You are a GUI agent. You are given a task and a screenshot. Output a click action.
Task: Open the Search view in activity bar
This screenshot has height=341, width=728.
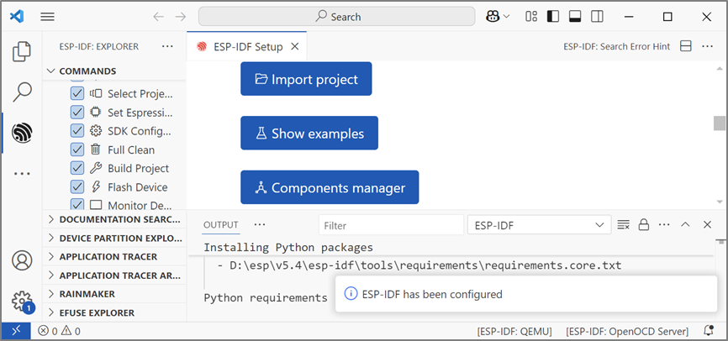pos(22,92)
